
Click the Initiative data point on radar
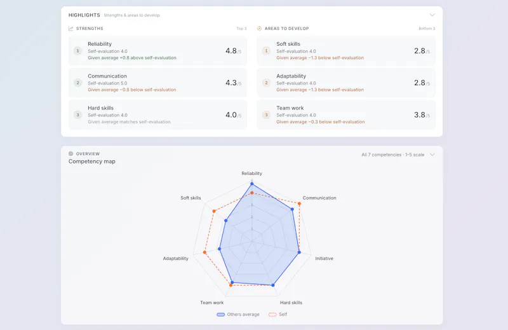click(299, 252)
